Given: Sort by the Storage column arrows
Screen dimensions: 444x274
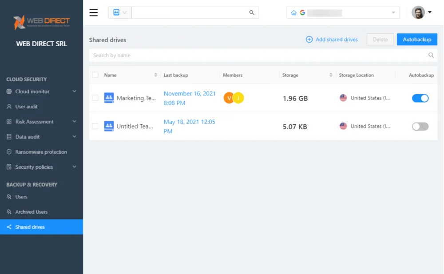Looking at the screenshot, I should pyautogui.click(x=331, y=75).
